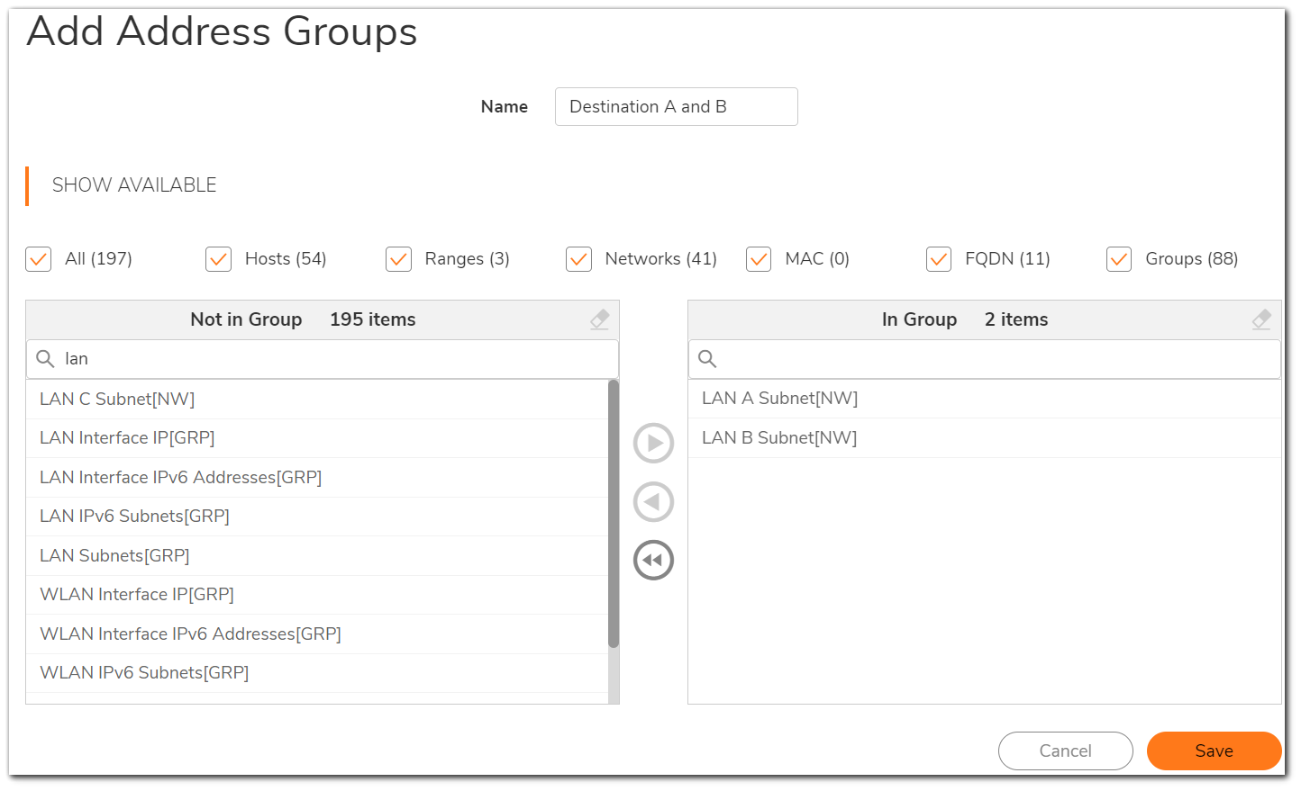Click the add-to-group right arrow icon
The width and height of the screenshot is (1301, 791).
[x=653, y=444]
